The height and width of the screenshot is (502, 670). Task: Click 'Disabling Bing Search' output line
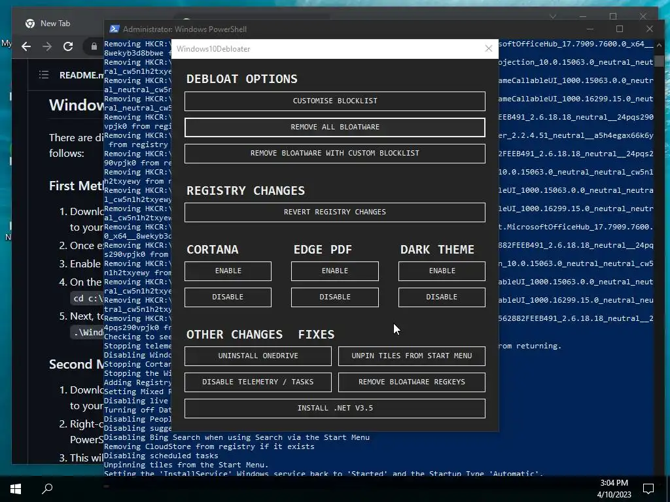point(237,437)
